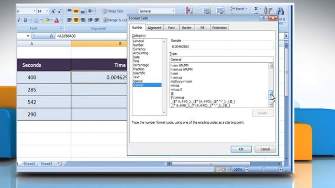Open Sort & Filter icon
The width and height of the screenshot is (335, 188).
(x=268, y=10)
